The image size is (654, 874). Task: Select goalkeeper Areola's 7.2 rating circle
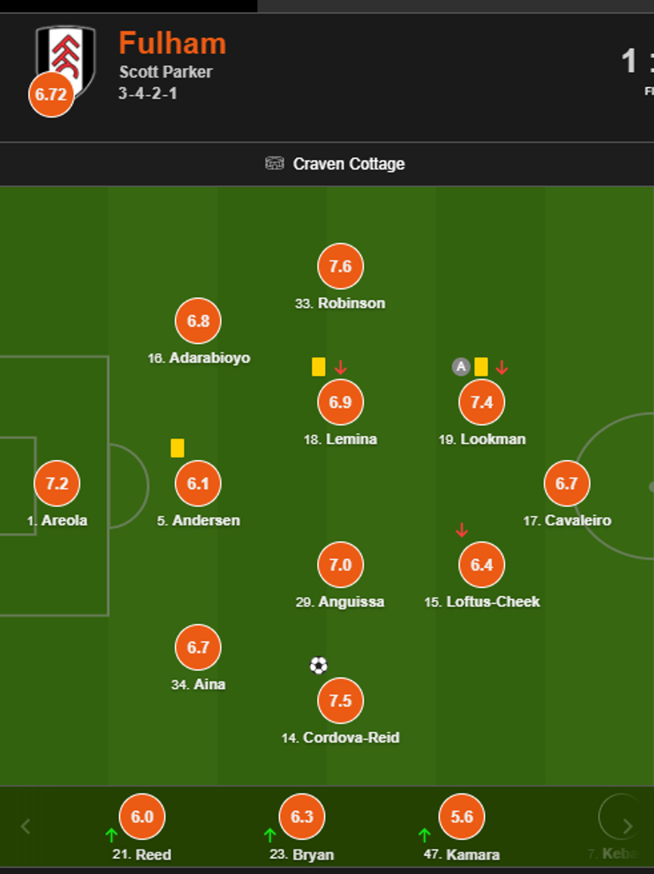click(x=57, y=483)
